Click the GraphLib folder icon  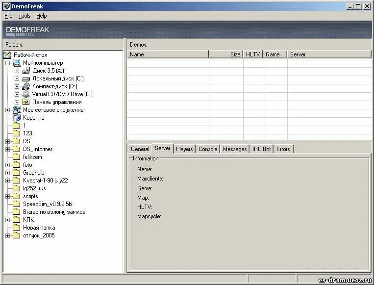pyautogui.click(x=17, y=173)
